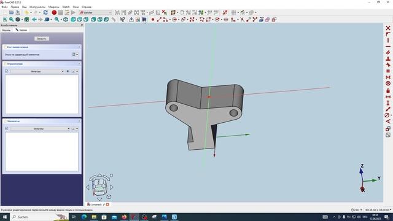Click the Equal constraint icon

(388, 71)
